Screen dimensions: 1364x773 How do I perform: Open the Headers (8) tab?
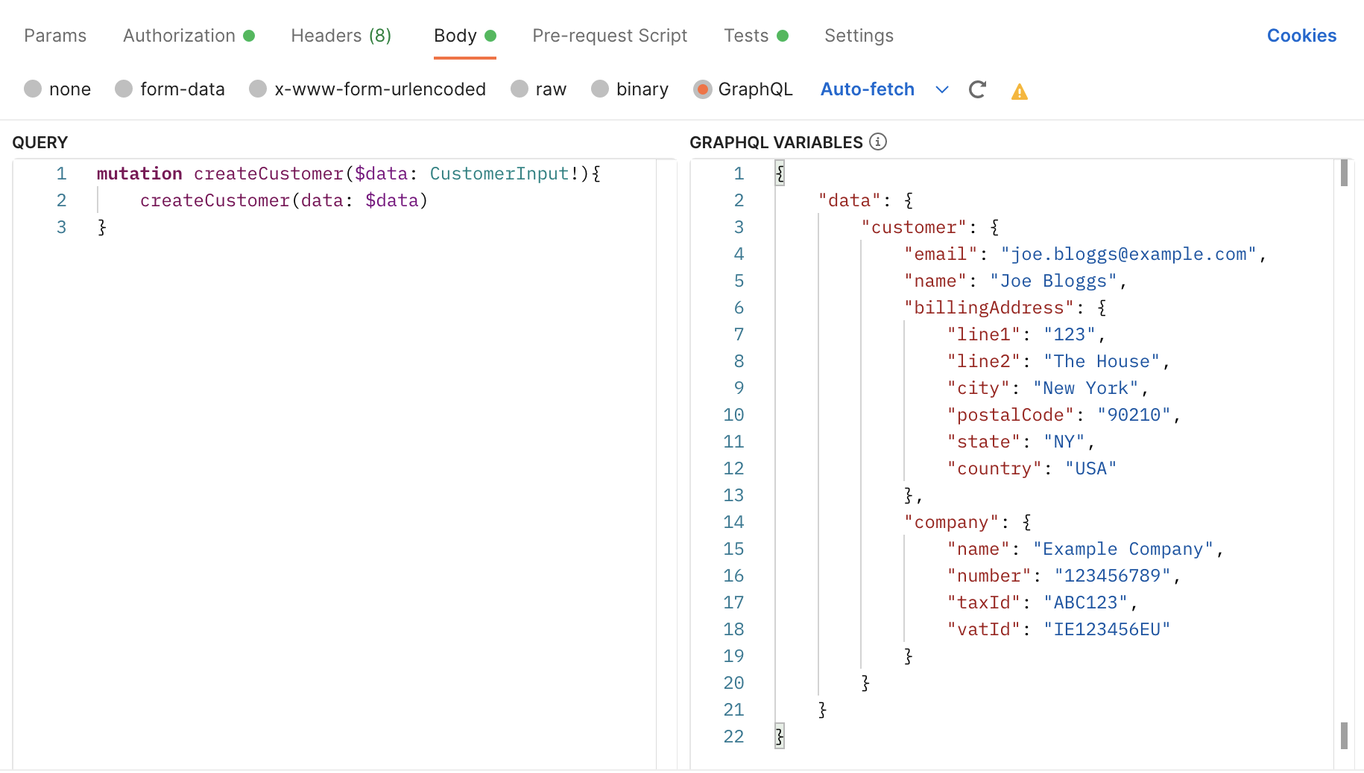[x=341, y=36]
